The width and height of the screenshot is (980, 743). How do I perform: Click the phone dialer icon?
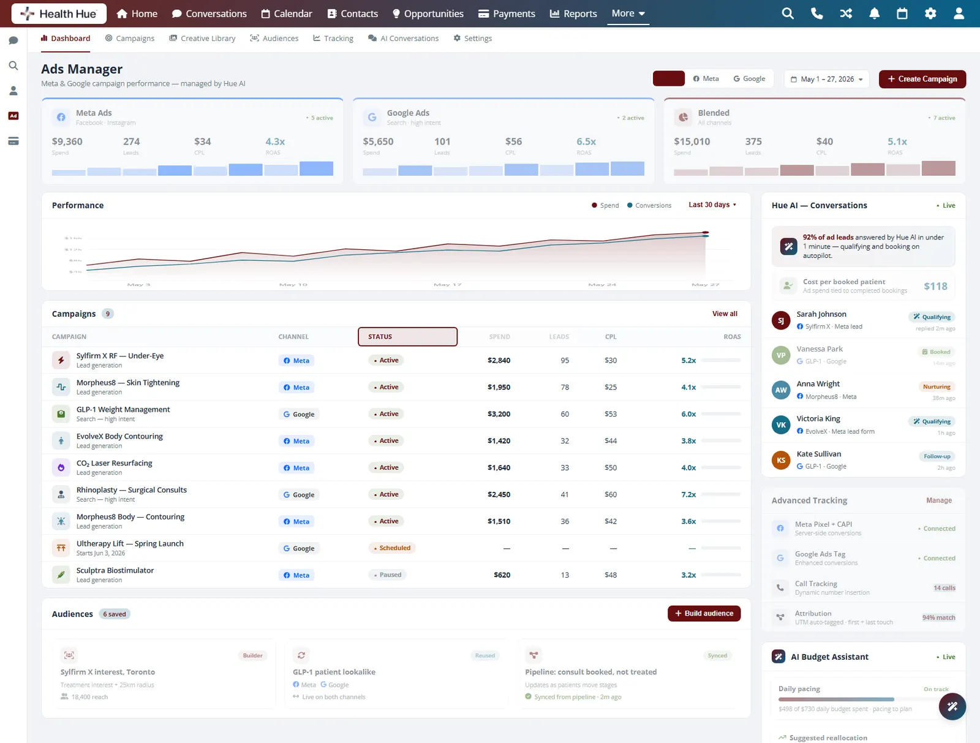click(x=816, y=13)
